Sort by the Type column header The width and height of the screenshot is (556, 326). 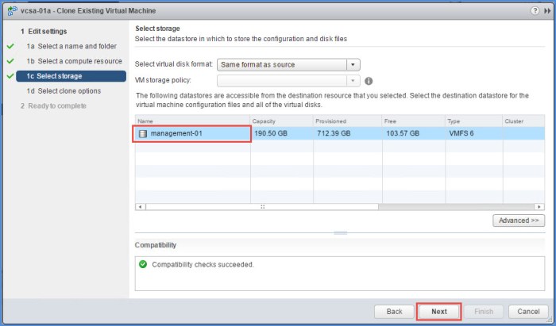click(473, 121)
